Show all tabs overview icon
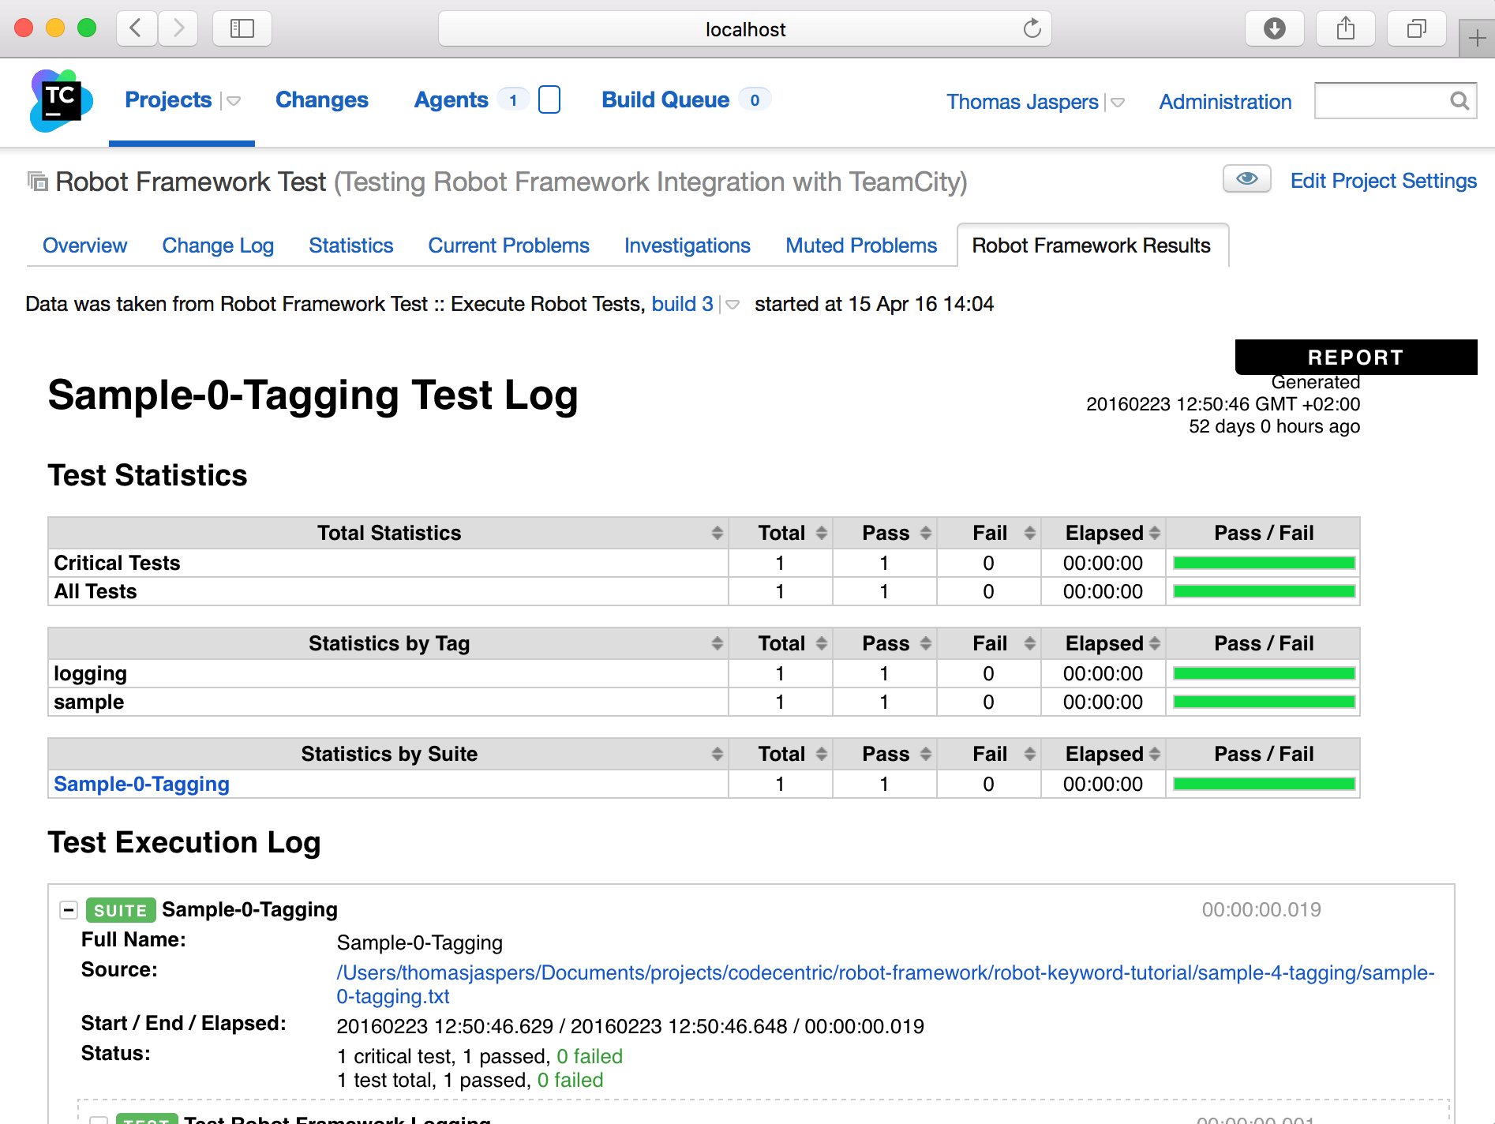Image resolution: width=1495 pixels, height=1124 pixels. [1416, 29]
